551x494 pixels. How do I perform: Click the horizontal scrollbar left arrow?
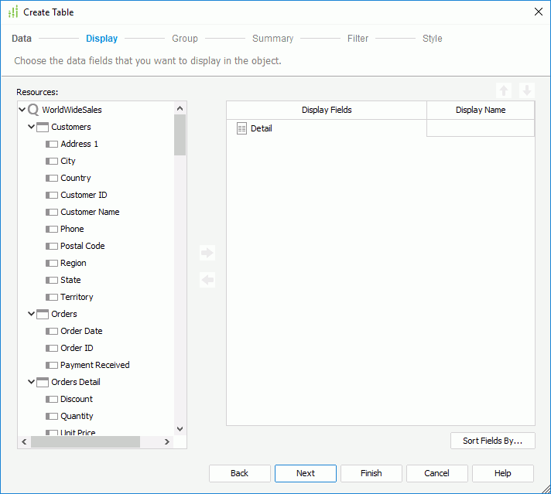[24, 441]
